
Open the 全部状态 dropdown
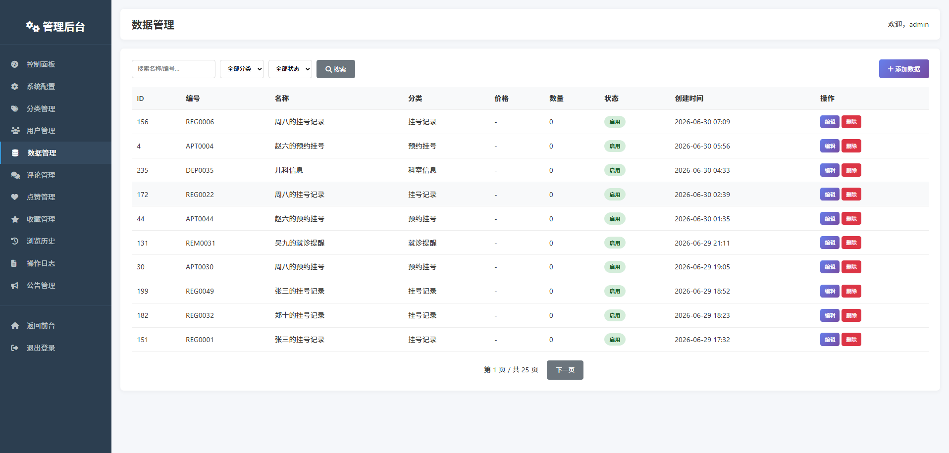pyautogui.click(x=290, y=69)
